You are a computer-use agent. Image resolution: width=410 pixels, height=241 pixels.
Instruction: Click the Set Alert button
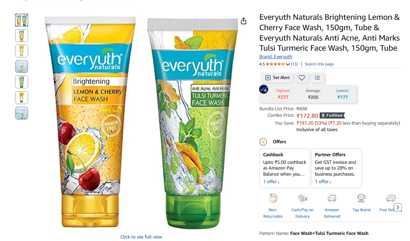278,78
